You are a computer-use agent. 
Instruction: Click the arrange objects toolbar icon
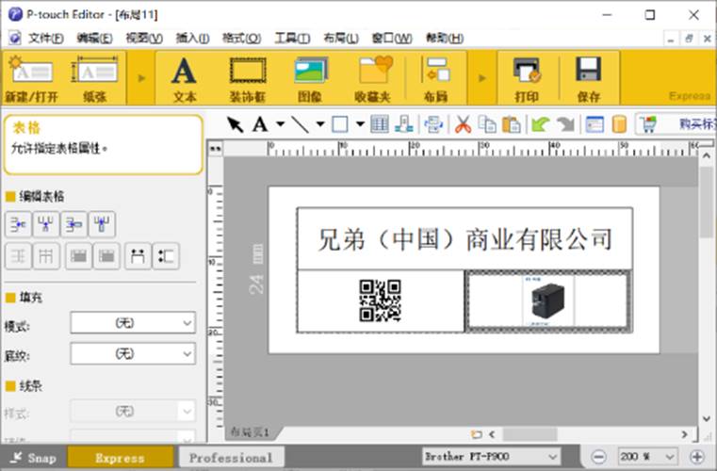pos(404,124)
